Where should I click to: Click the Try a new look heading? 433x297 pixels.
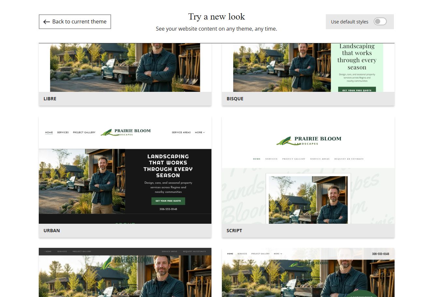[x=216, y=17]
